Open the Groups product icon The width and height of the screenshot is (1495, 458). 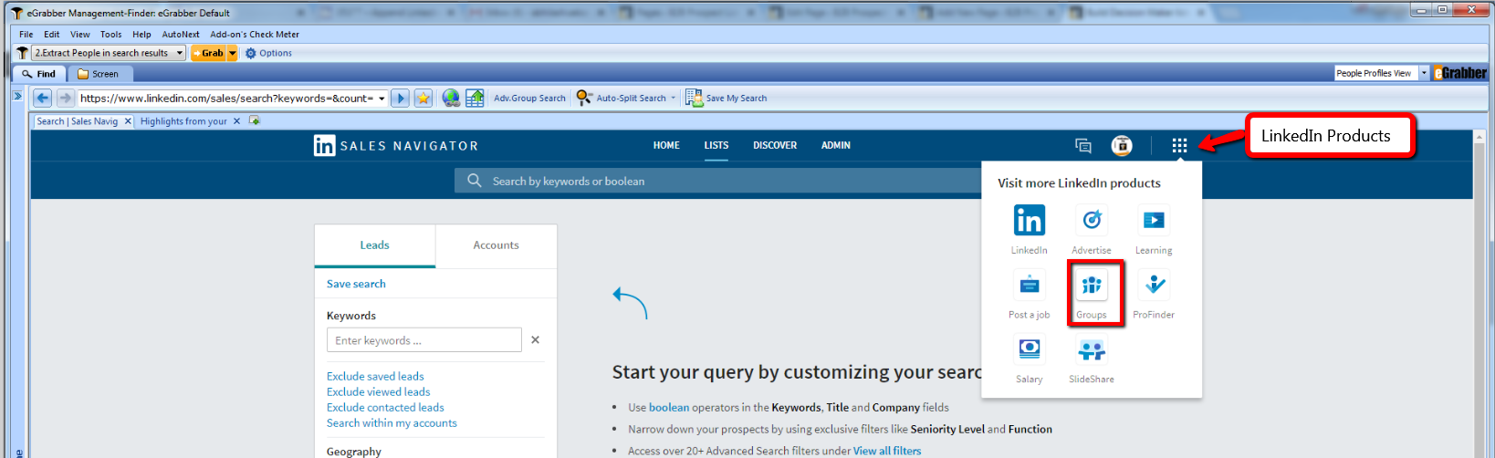(x=1092, y=285)
